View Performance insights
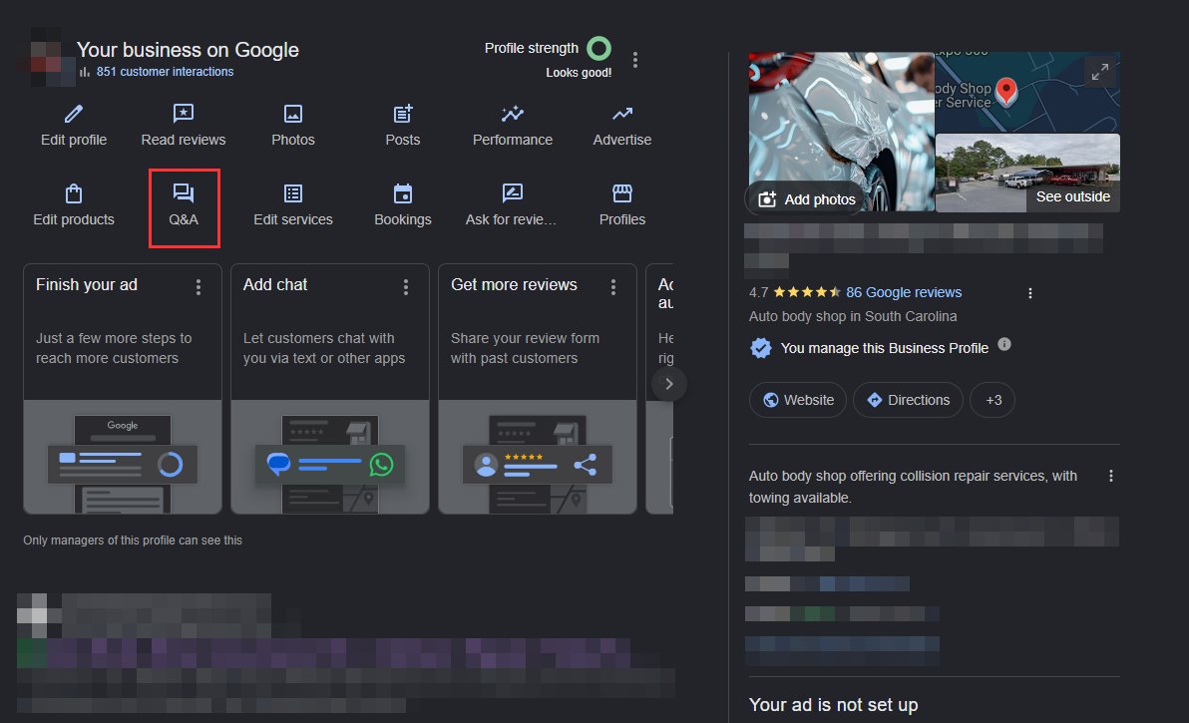Screen dimensions: 1189x723 [x=513, y=126]
